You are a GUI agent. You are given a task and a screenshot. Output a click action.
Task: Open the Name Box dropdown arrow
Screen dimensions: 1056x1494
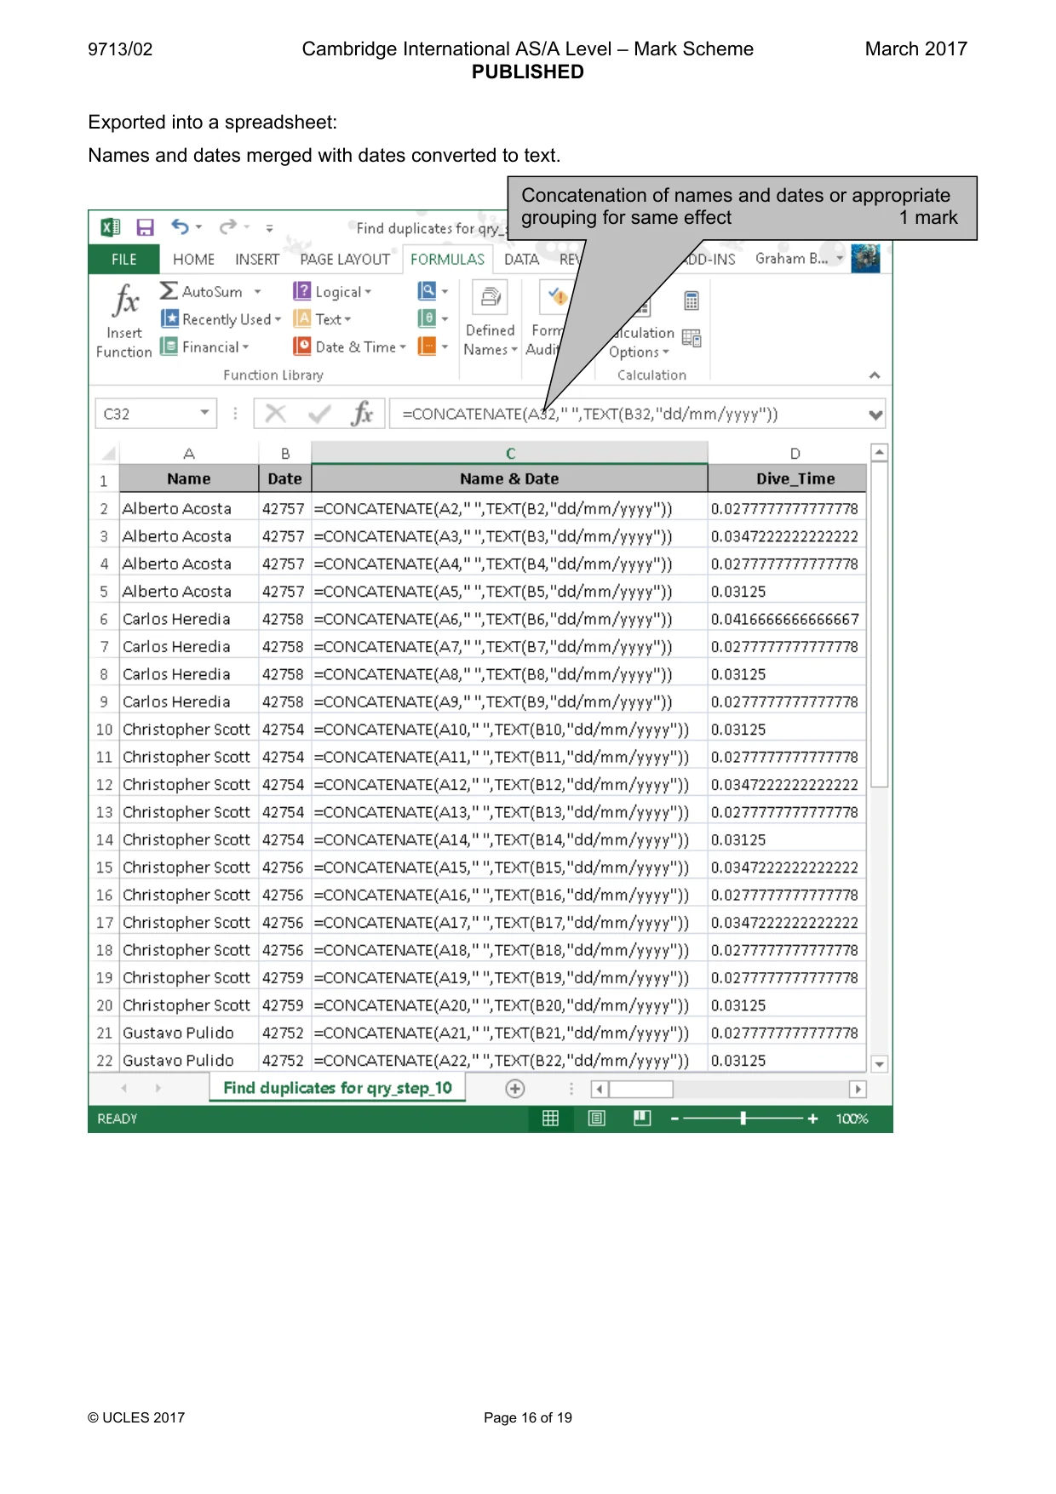pos(204,414)
